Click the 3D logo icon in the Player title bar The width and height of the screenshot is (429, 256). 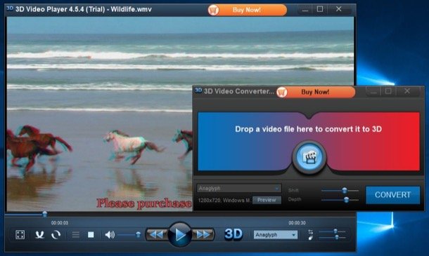(x=10, y=8)
